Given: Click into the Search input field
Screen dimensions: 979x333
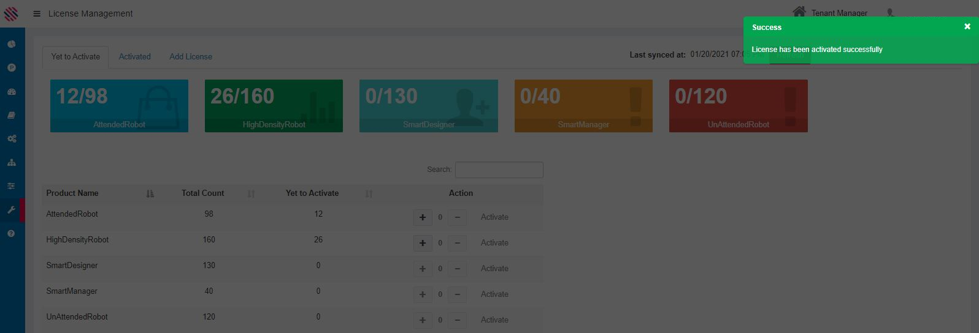Looking at the screenshot, I should tap(499, 170).
